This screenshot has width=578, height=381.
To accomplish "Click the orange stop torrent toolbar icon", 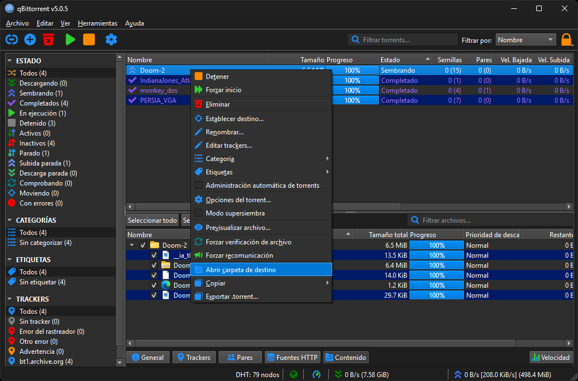I will [89, 39].
